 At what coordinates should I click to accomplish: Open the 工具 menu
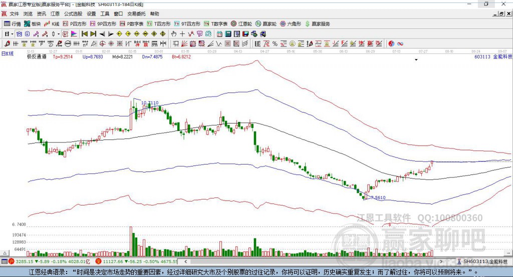click(105, 13)
